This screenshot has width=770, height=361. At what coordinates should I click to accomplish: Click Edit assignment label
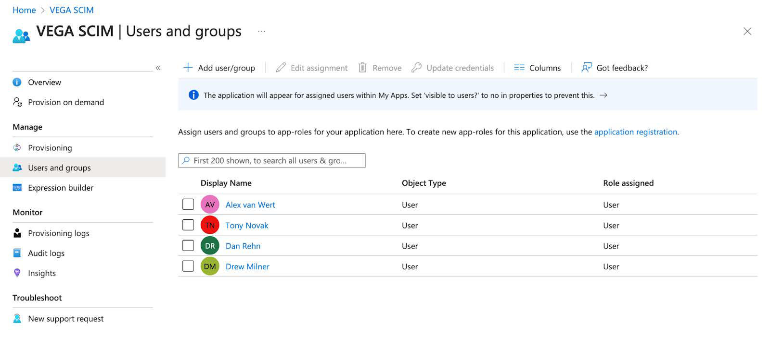(x=319, y=68)
